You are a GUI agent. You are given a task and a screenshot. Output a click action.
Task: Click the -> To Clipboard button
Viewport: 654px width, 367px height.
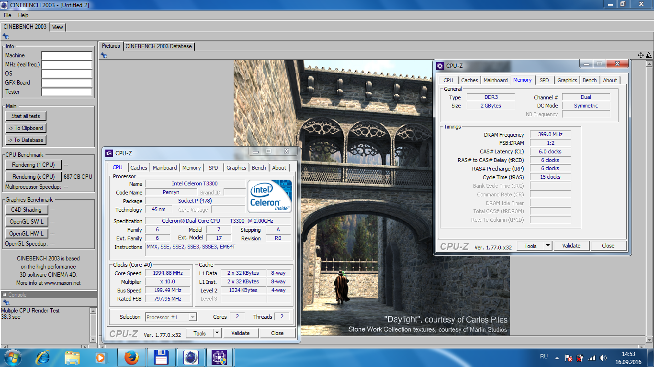[26, 128]
